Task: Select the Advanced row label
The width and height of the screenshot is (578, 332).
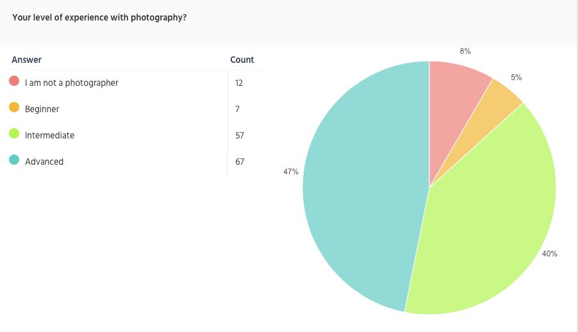Action: point(44,162)
